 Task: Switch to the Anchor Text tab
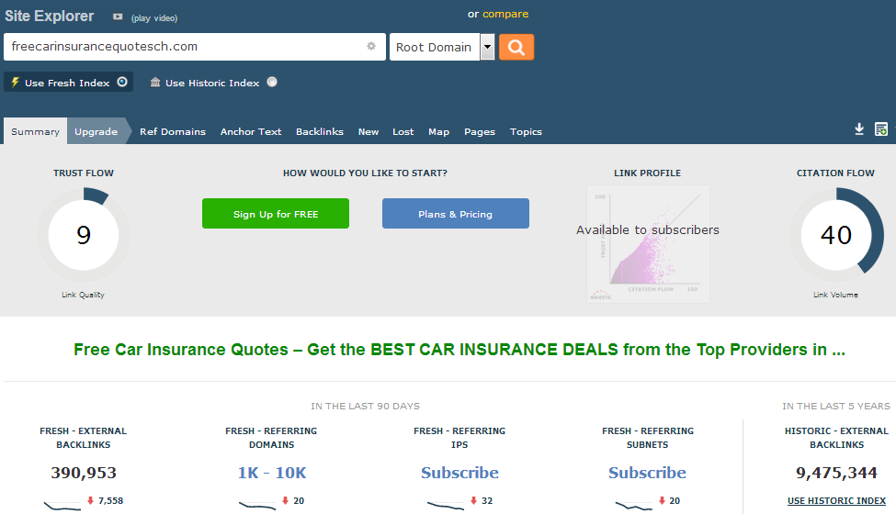click(251, 132)
